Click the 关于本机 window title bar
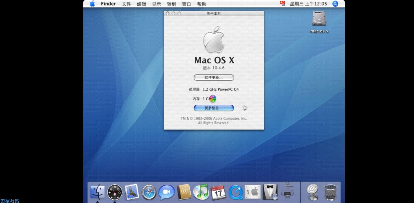 tap(214, 14)
